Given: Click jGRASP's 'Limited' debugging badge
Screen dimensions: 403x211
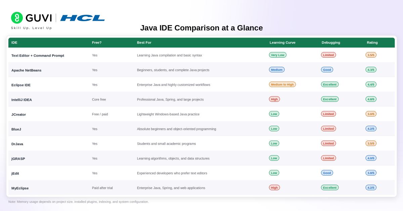Looking at the screenshot, I should pos(328,158).
